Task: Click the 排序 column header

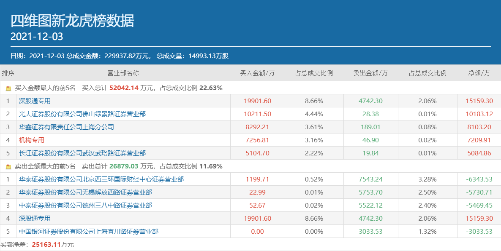Action: tap(8, 73)
